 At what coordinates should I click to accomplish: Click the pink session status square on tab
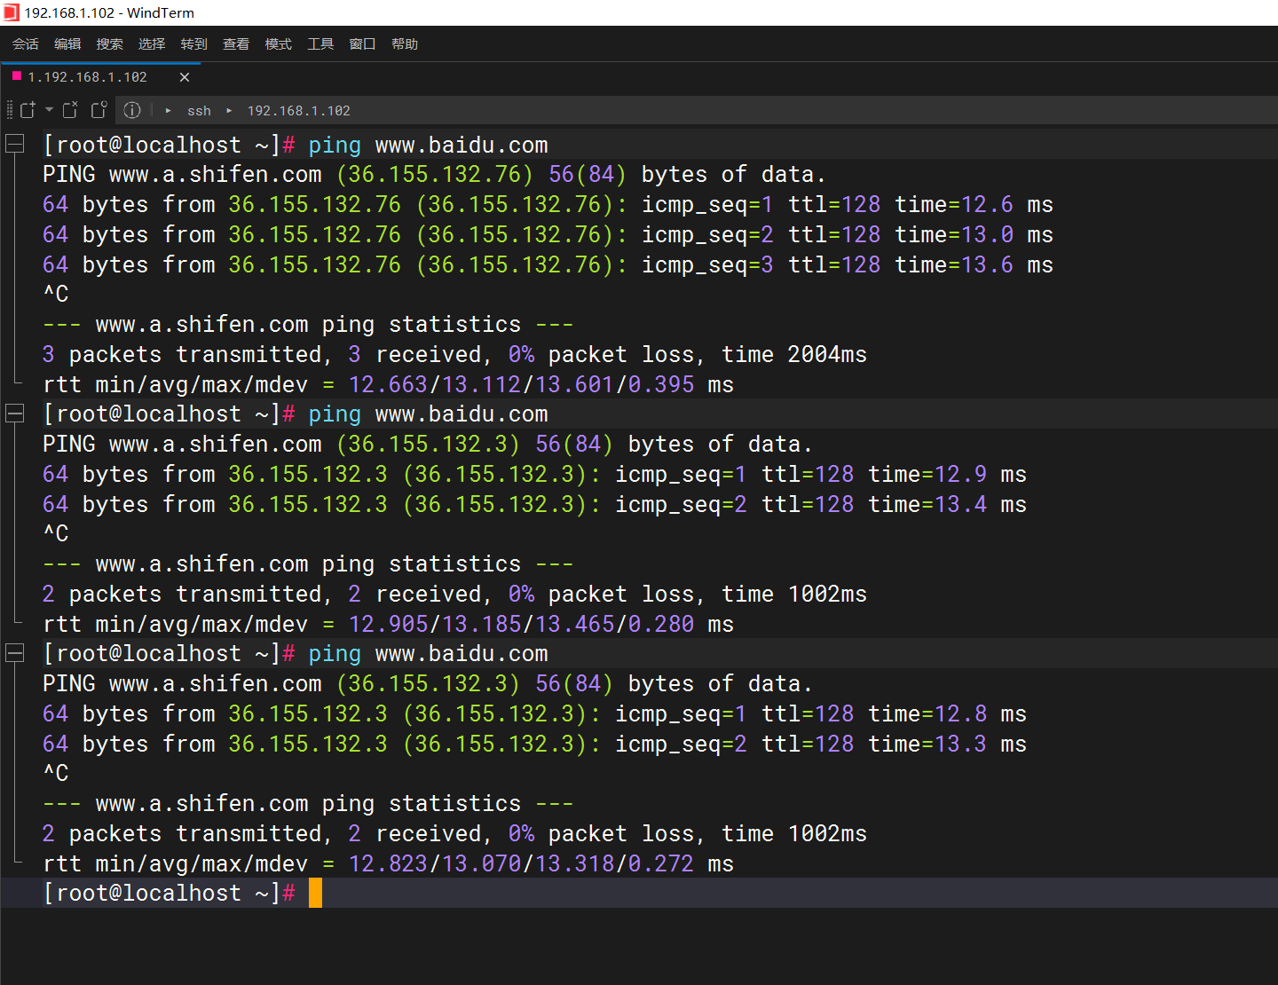point(16,76)
